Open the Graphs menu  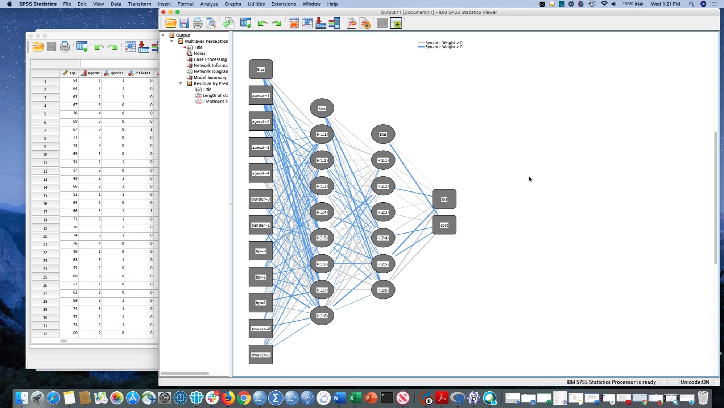pyautogui.click(x=232, y=4)
